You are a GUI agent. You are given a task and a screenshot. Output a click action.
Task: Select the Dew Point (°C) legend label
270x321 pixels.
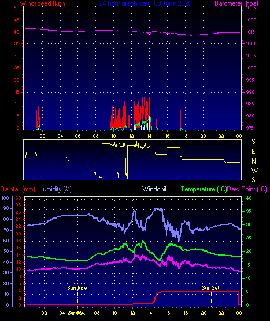[247, 189]
